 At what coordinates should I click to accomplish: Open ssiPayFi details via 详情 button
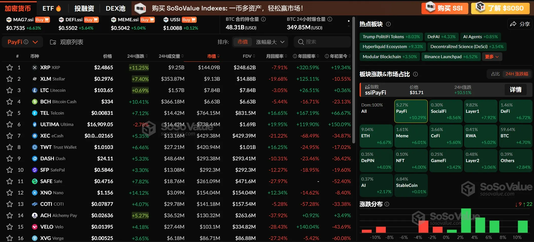point(515,90)
